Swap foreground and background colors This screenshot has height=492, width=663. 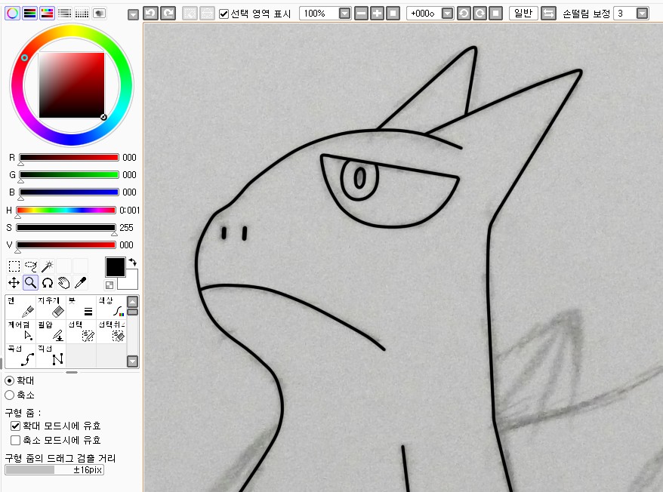point(133,262)
